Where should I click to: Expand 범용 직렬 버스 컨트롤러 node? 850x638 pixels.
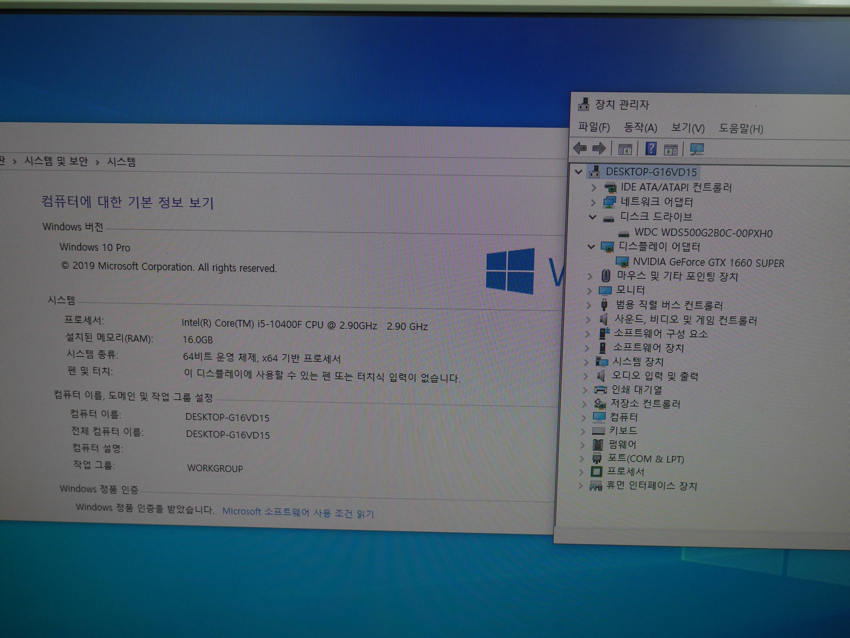pos(588,306)
